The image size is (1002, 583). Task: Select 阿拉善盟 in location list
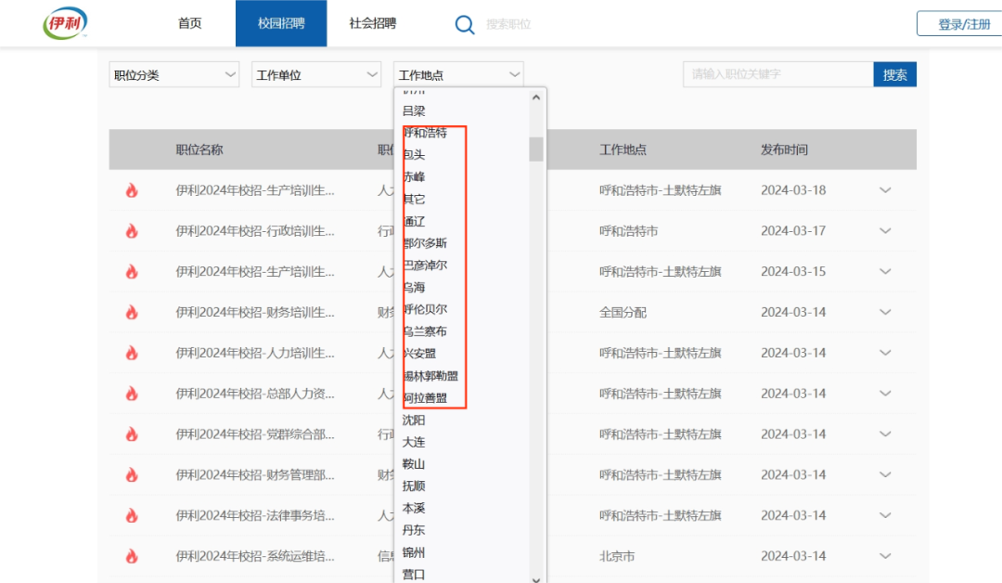coord(425,398)
